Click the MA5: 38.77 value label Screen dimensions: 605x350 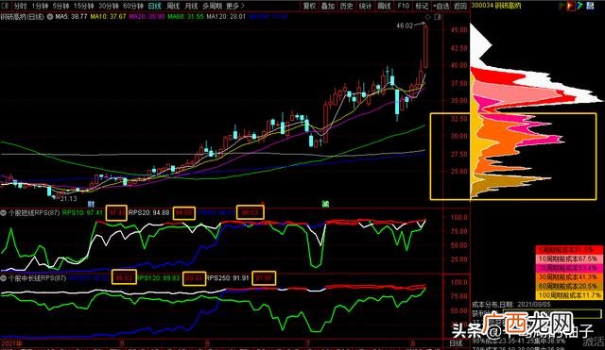(71, 17)
